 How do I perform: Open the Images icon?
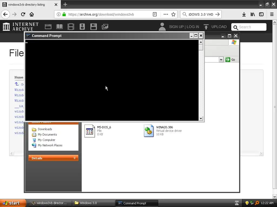(x=105, y=27)
